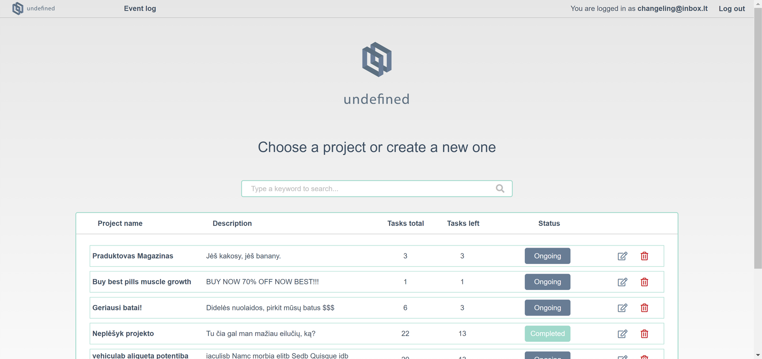Delete the Geriausi batai! project
Screen dimensions: 762x359
pyautogui.click(x=644, y=308)
